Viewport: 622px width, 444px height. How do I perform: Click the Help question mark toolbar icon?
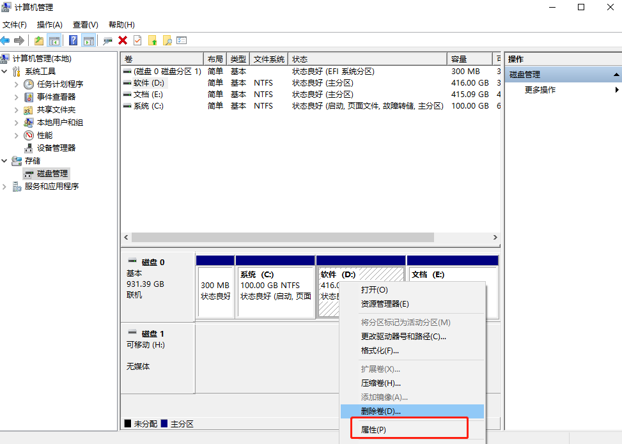point(73,40)
